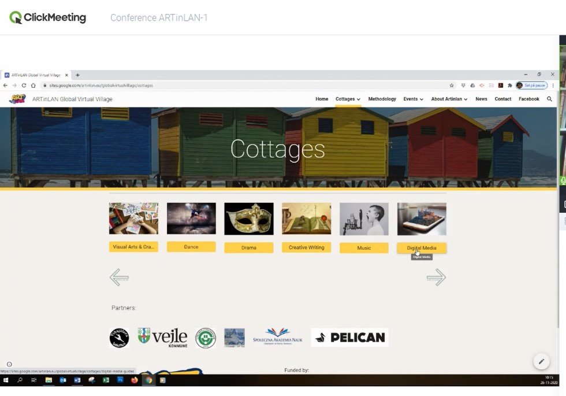Open the browser home page
The height and width of the screenshot is (396, 566).
click(x=33, y=86)
